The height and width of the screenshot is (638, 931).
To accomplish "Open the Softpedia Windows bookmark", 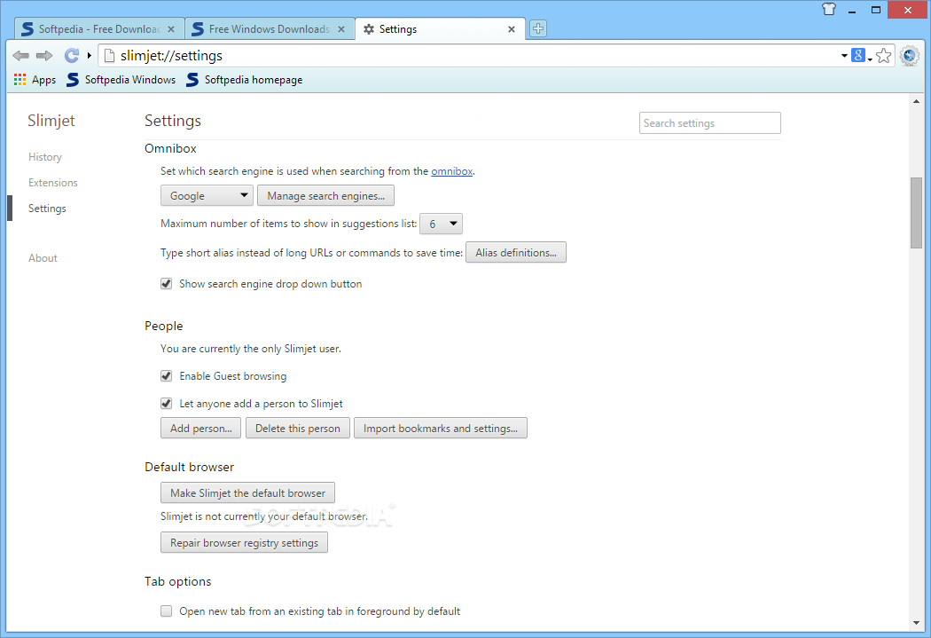I will [121, 80].
